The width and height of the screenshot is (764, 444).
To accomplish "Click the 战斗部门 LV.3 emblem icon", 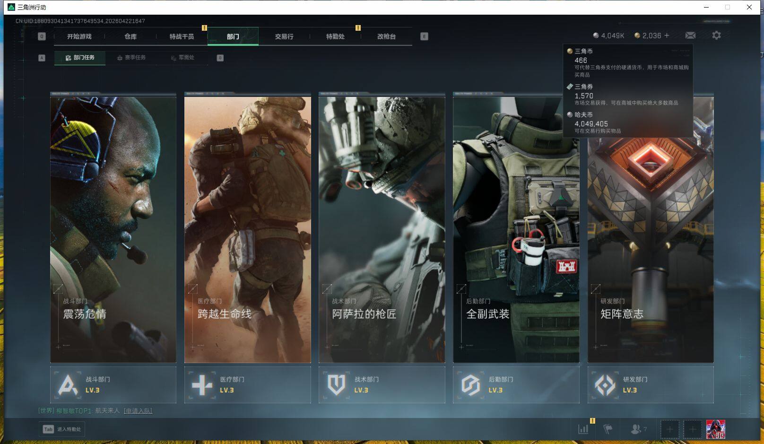I will pos(68,385).
